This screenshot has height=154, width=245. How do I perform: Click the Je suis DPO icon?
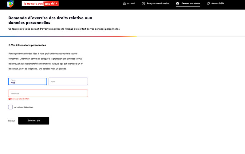coord(208,3)
